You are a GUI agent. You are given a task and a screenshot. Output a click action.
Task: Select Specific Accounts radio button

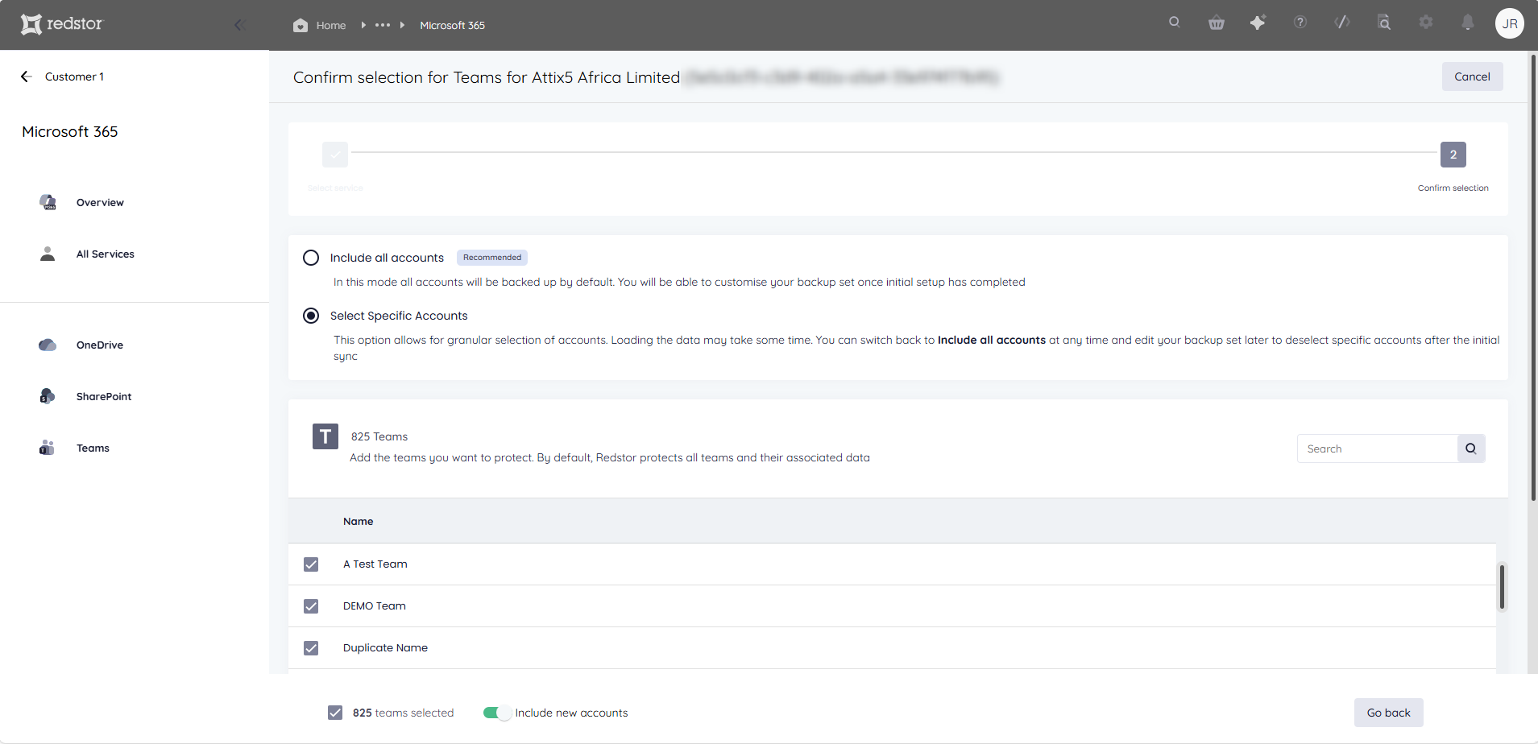tap(311, 316)
